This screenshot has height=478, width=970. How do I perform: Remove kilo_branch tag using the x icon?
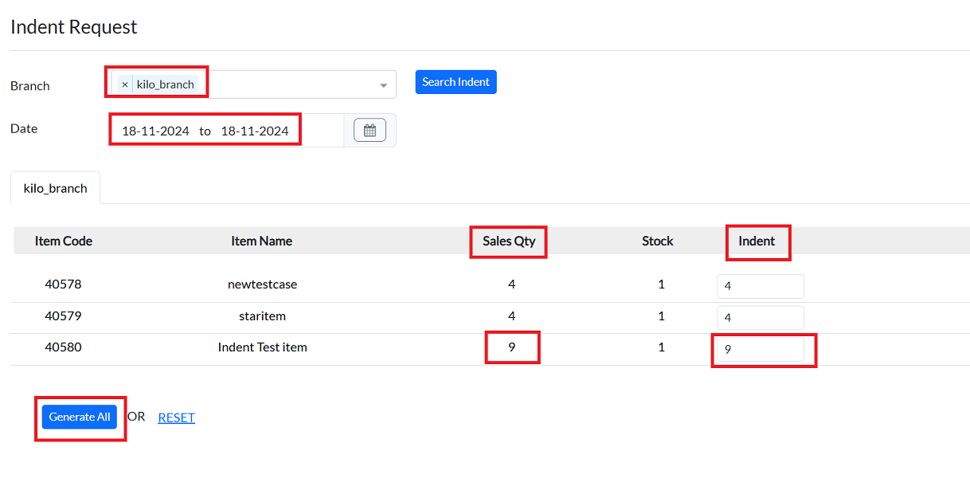[x=125, y=84]
